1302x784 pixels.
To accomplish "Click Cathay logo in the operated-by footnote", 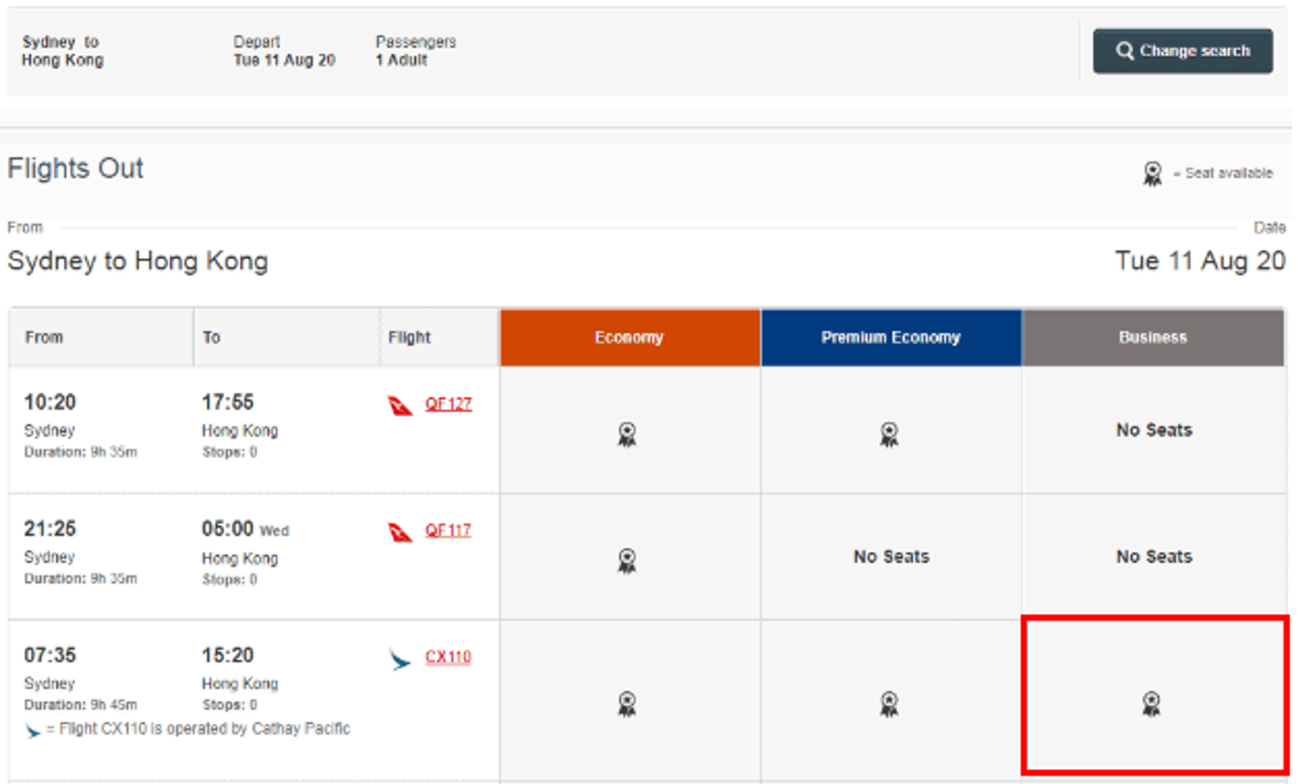I will [32, 731].
